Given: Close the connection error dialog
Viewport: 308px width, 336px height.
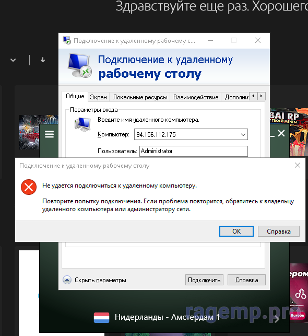Looking at the screenshot, I should coord(298,165).
